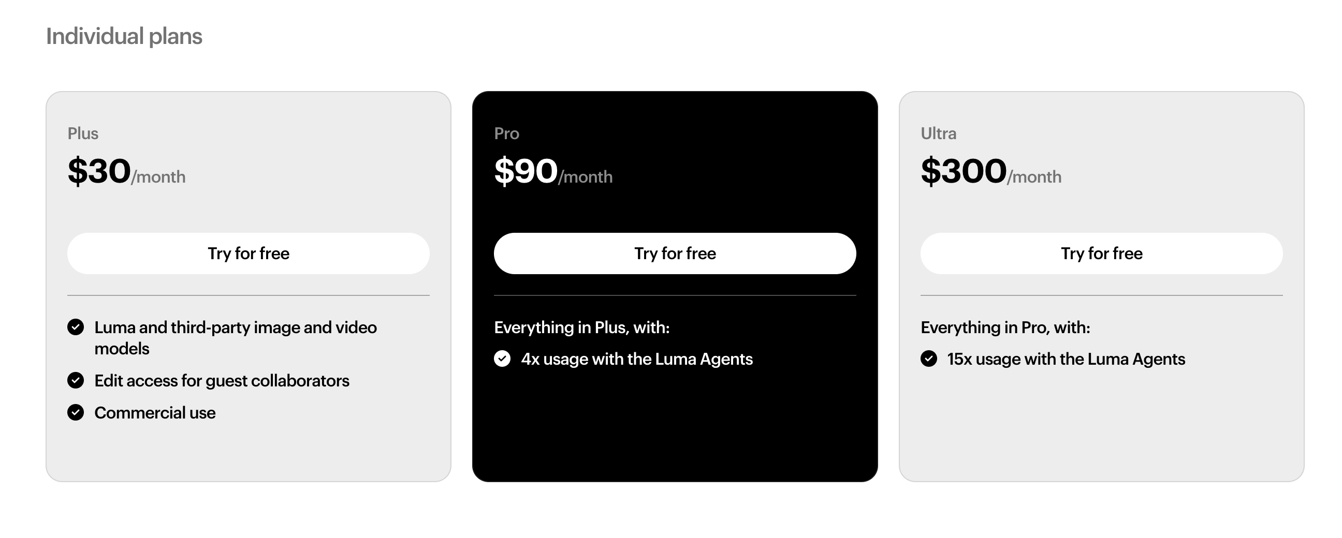Click 4x usage with the Luma Agents text

tap(637, 359)
